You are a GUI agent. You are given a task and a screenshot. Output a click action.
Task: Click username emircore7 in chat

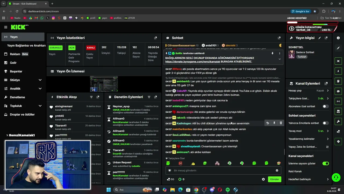[x=183, y=152]
